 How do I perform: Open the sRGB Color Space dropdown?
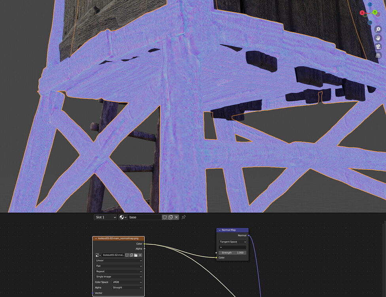tap(127, 282)
